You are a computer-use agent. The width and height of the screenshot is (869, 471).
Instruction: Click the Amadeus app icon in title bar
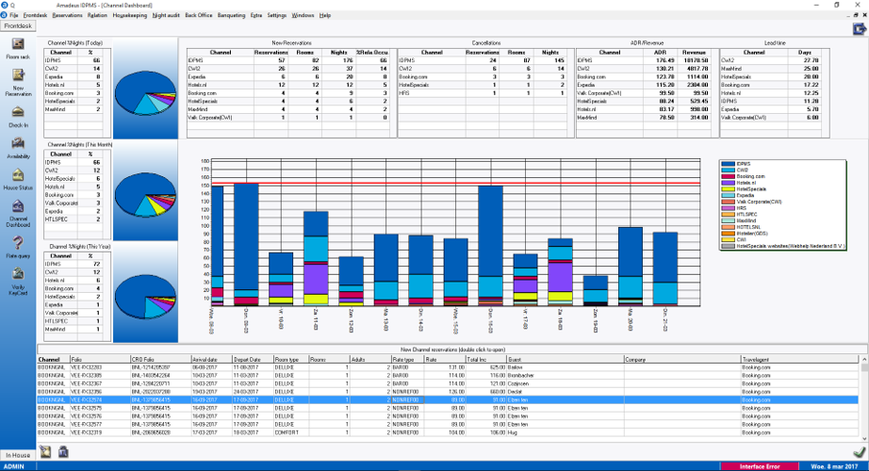pos(4,5)
